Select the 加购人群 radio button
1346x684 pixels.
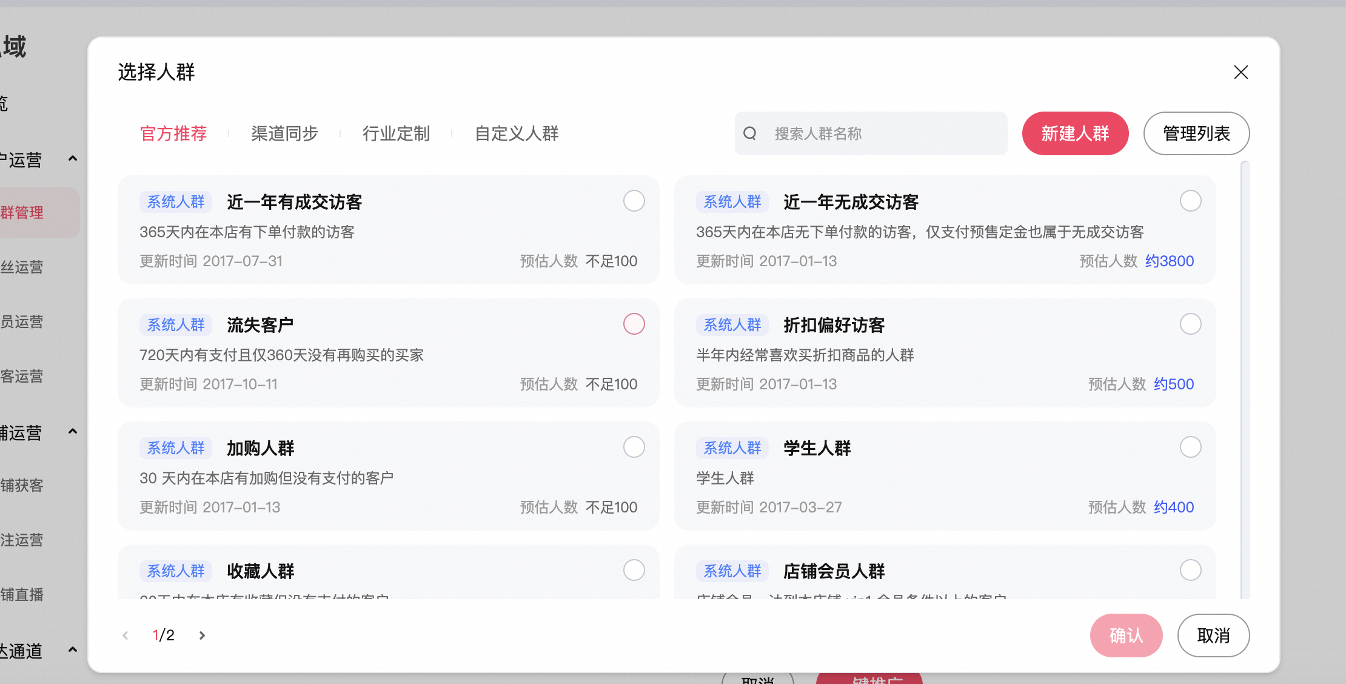(x=634, y=447)
